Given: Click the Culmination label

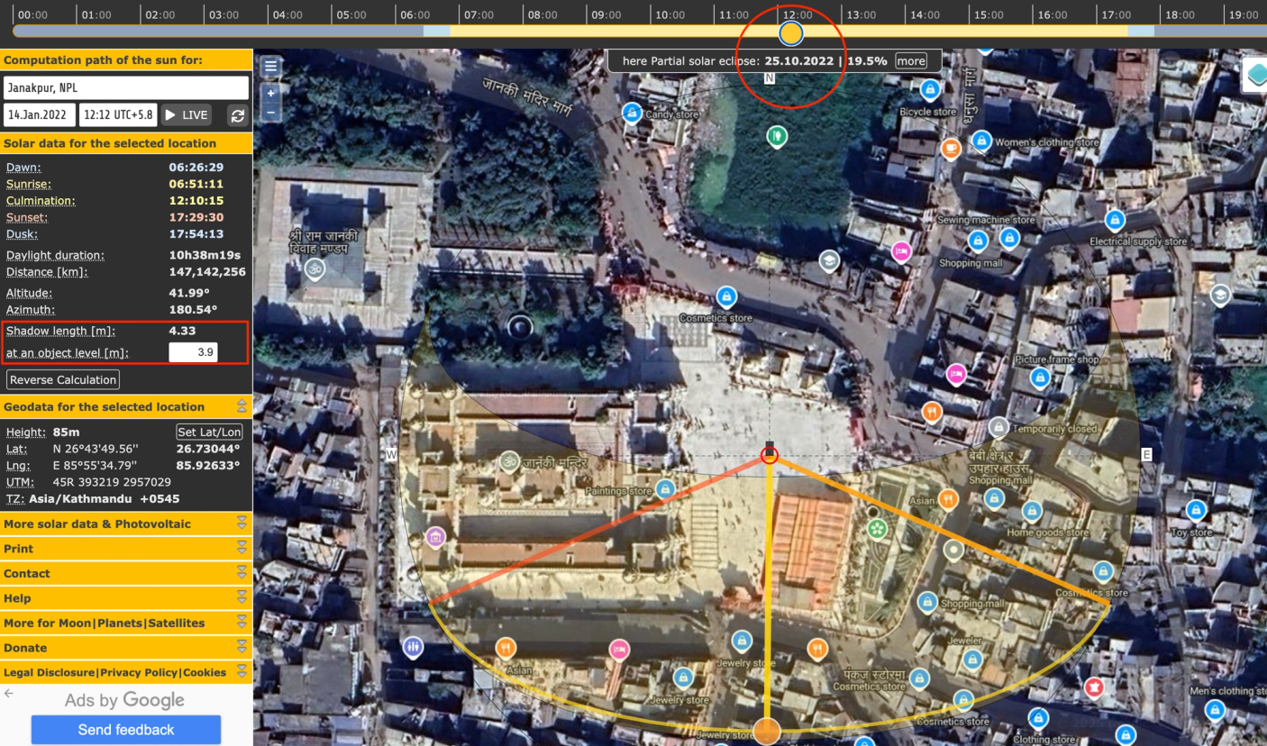Looking at the screenshot, I should (41, 201).
